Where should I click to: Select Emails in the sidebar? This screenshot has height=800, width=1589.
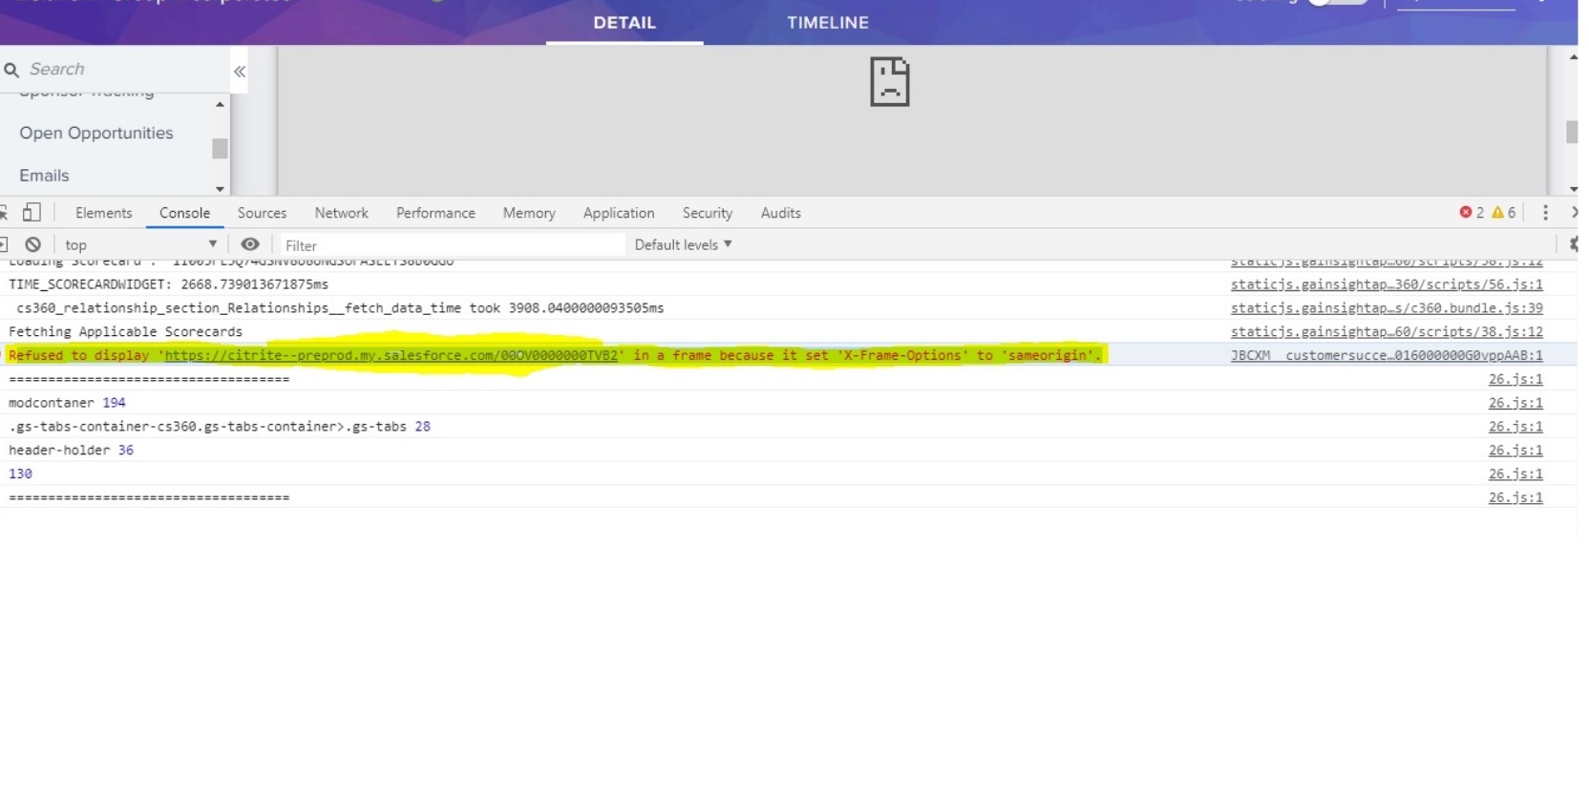click(44, 176)
